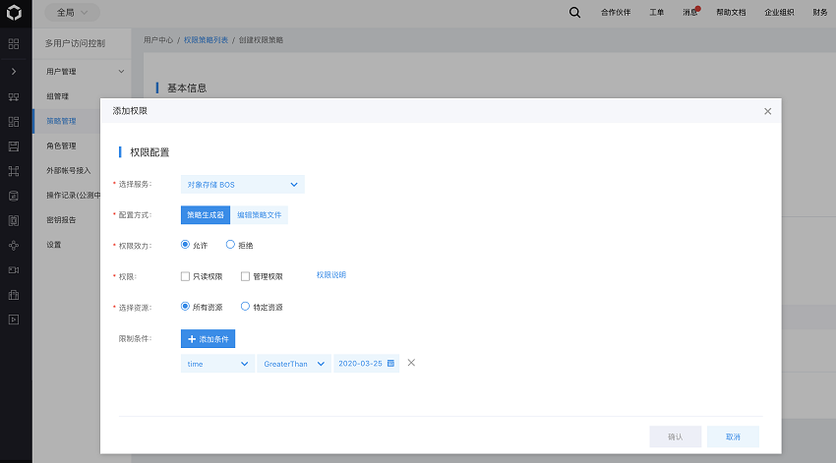The height and width of the screenshot is (463, 836).
Task: Open 工单 in the top bar
Action: click(x=657, y=12)
